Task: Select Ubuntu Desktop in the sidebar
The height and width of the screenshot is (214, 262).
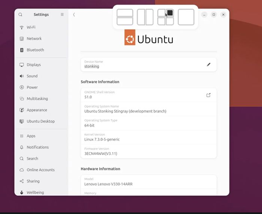Action: (42, 121)
